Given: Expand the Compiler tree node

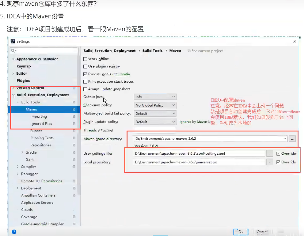Looking at the screenshot, I should click(18, 167).
